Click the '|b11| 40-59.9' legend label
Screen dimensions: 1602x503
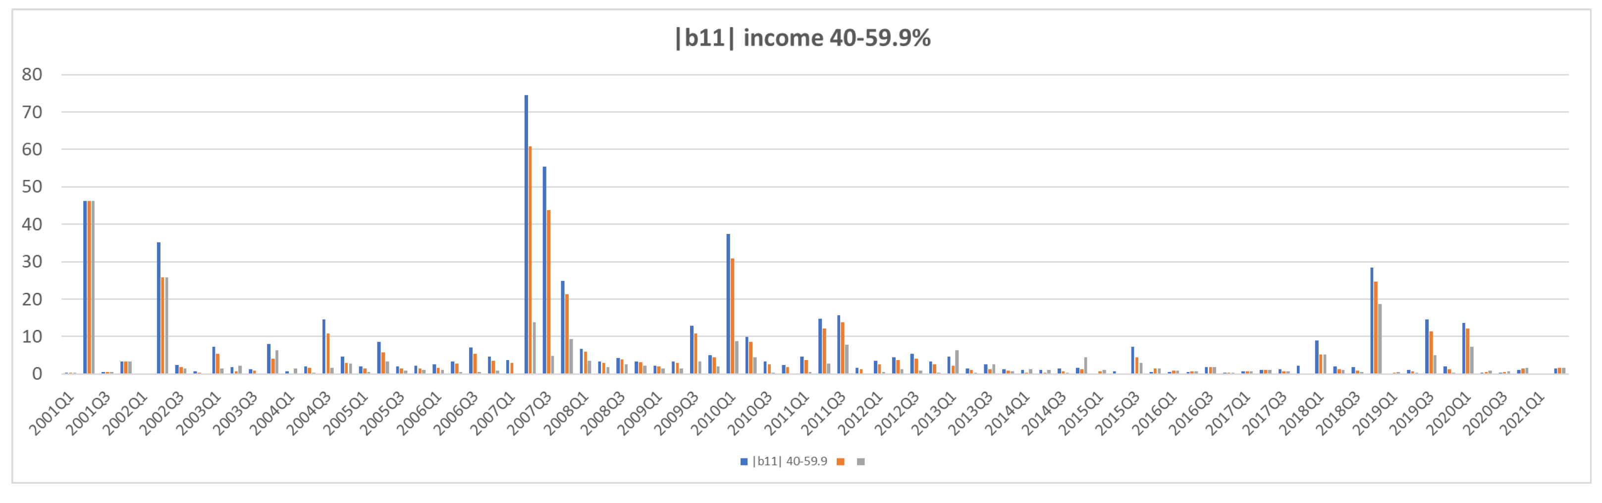[790, 461]
